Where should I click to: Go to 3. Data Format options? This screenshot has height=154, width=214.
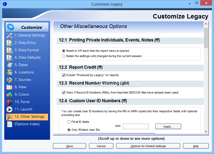pyautogui.click(x=27, y=50)
